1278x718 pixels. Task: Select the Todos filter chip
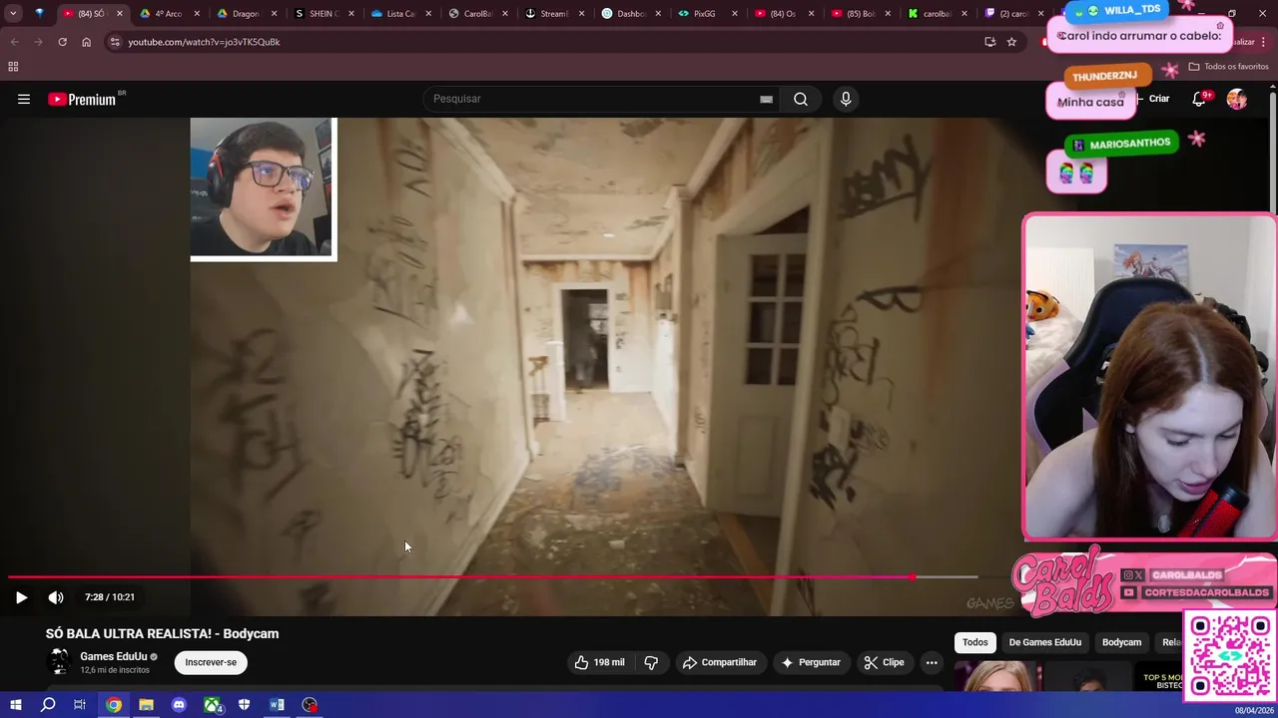(x=974, y=642)
